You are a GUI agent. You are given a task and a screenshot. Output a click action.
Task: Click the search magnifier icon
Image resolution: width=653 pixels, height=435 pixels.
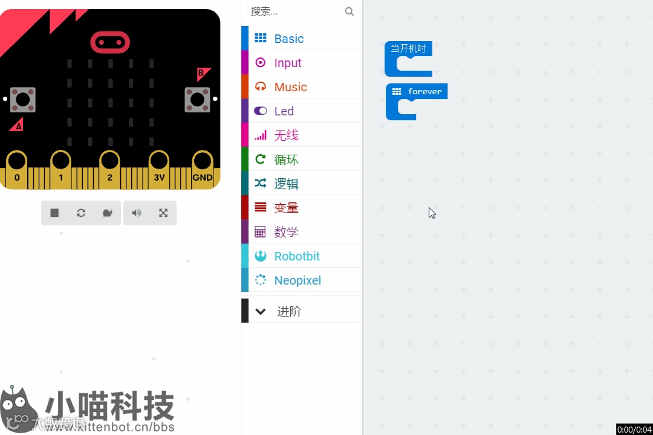pyautogui.click(x=349, y=11)
